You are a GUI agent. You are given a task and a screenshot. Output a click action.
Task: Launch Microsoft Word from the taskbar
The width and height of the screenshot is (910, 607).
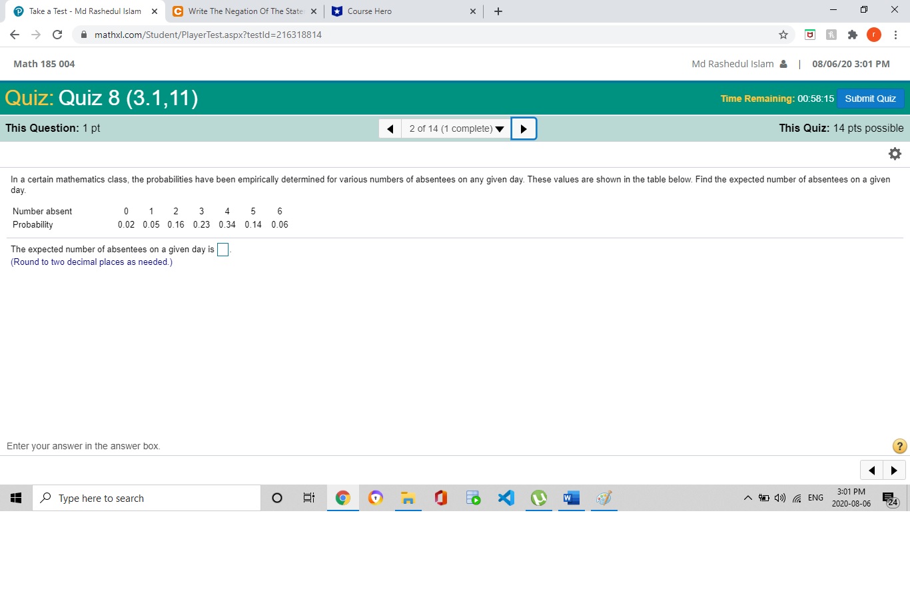(571, 497)
